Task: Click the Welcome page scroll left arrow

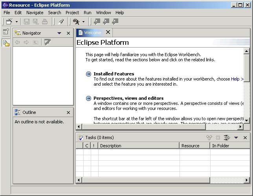Action: coord(79,126)
